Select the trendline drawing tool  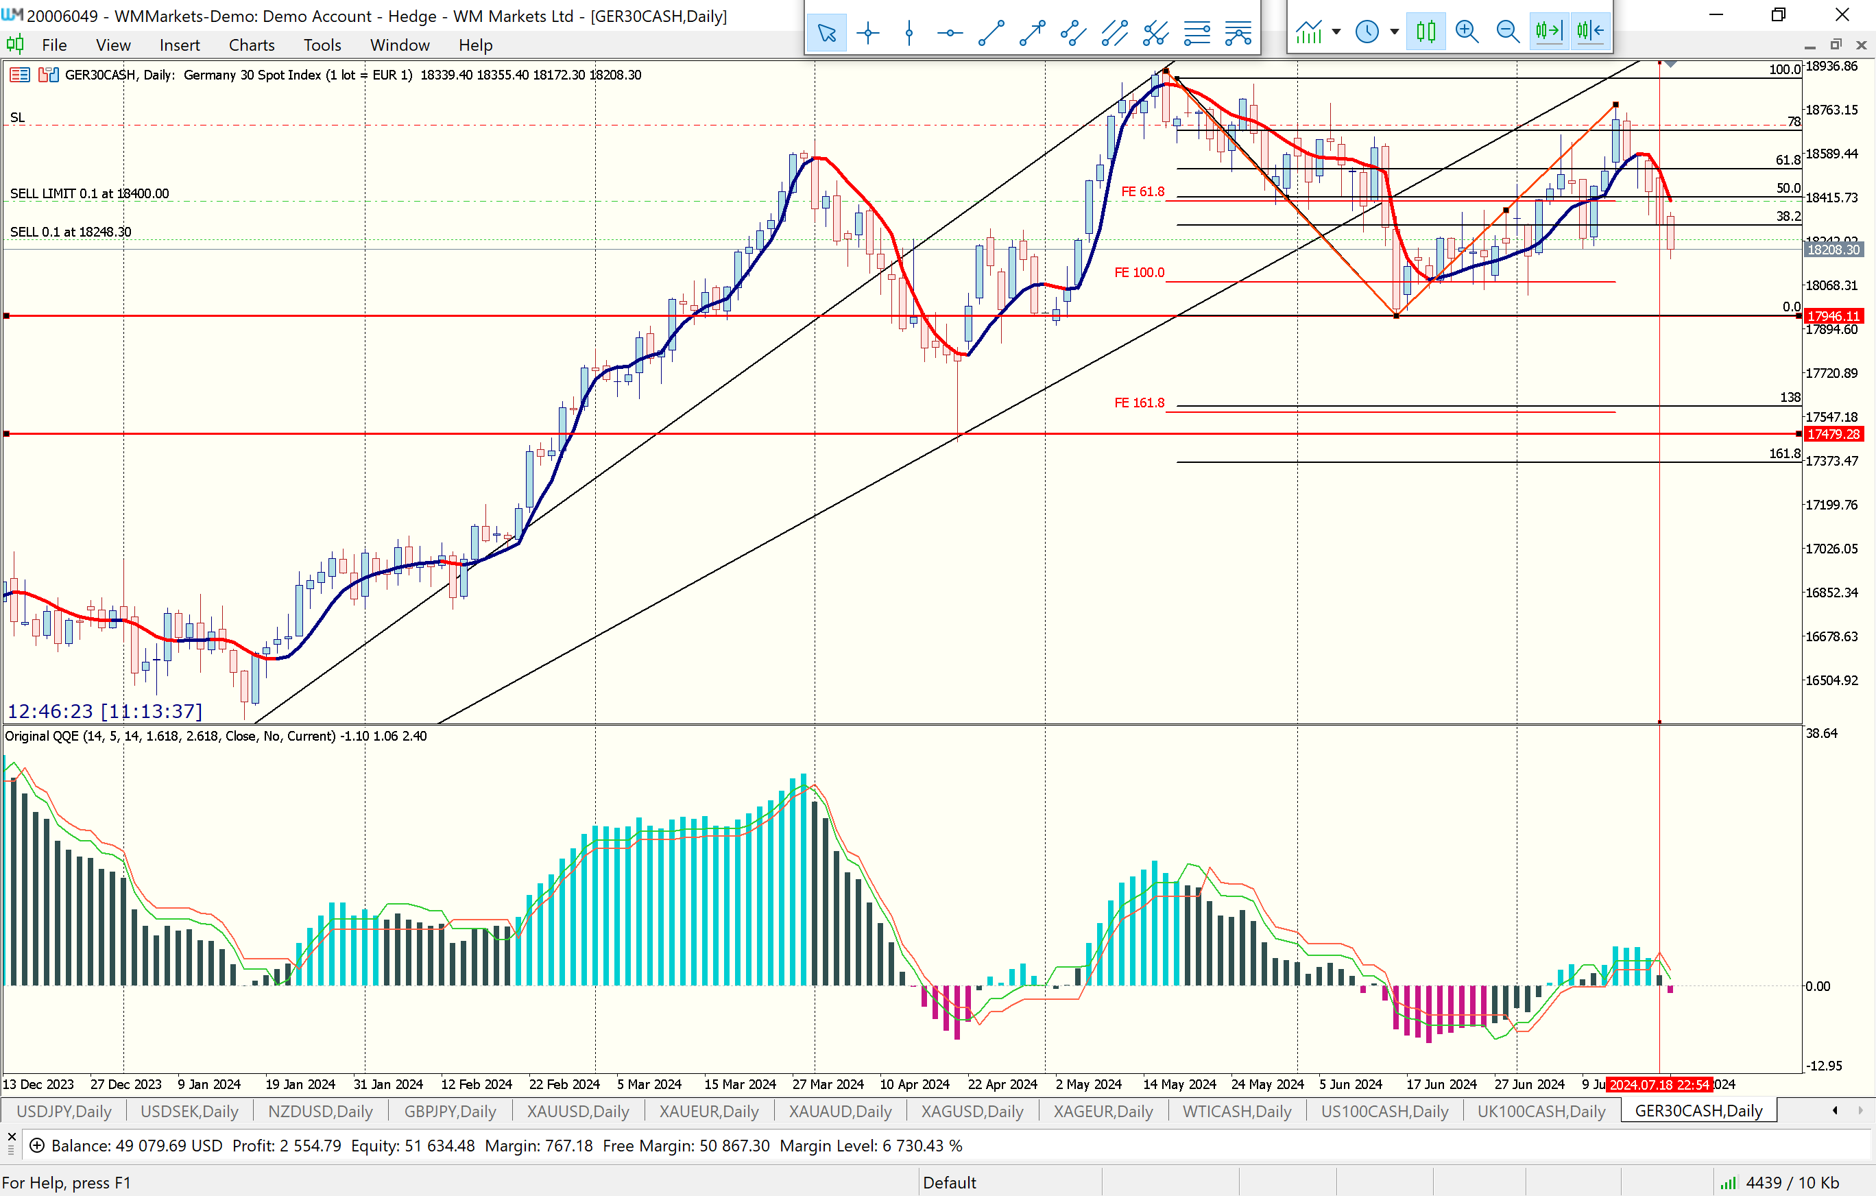click(991, 32)
